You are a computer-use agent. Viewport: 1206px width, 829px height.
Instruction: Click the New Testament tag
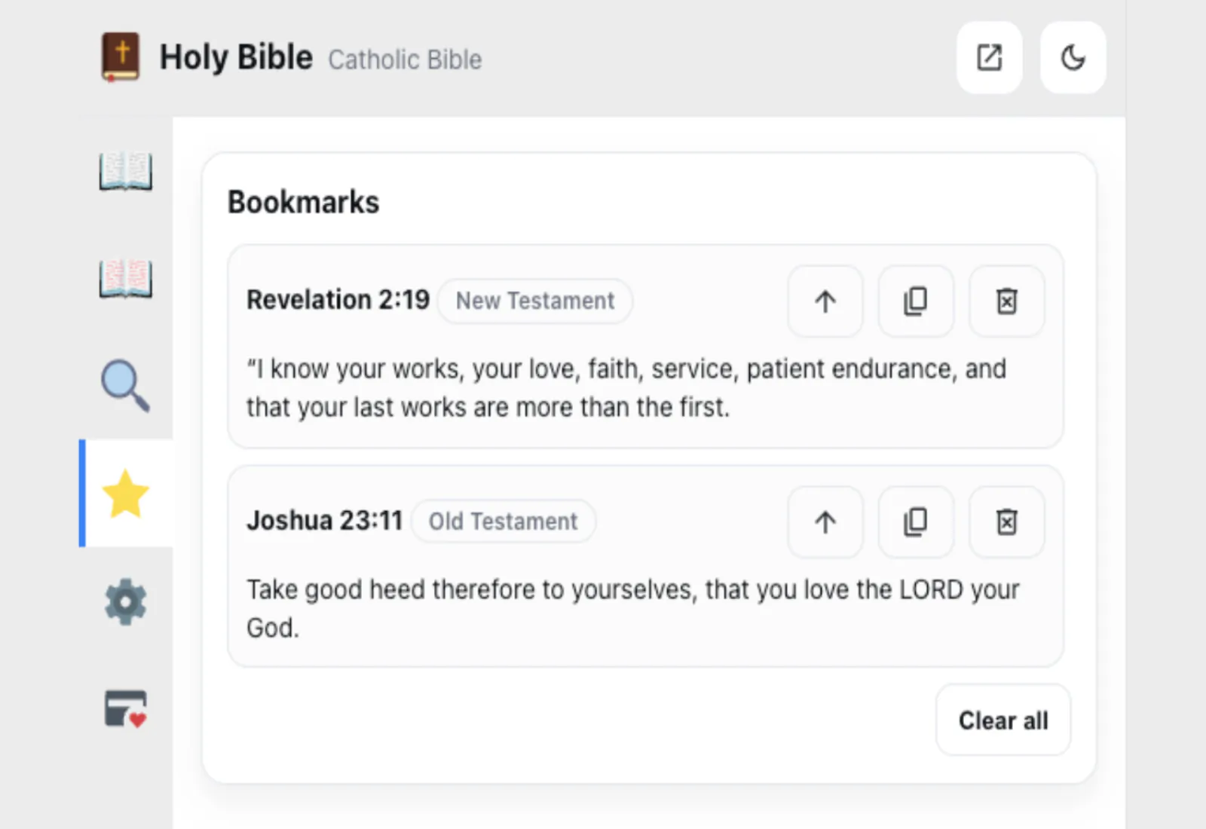coord(535,301)
